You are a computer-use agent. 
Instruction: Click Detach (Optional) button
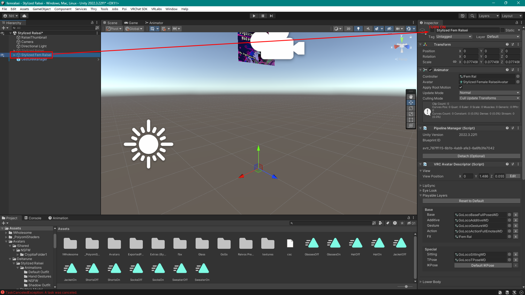[471, 156]
